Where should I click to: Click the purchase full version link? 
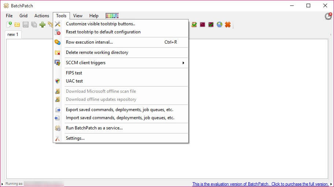[260, 184]
